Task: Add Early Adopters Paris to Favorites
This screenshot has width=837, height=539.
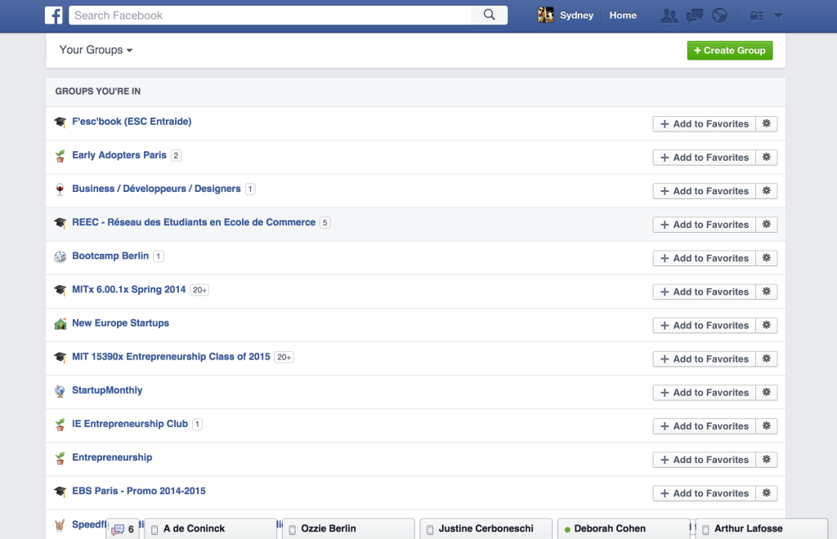Action: (704, 158)
